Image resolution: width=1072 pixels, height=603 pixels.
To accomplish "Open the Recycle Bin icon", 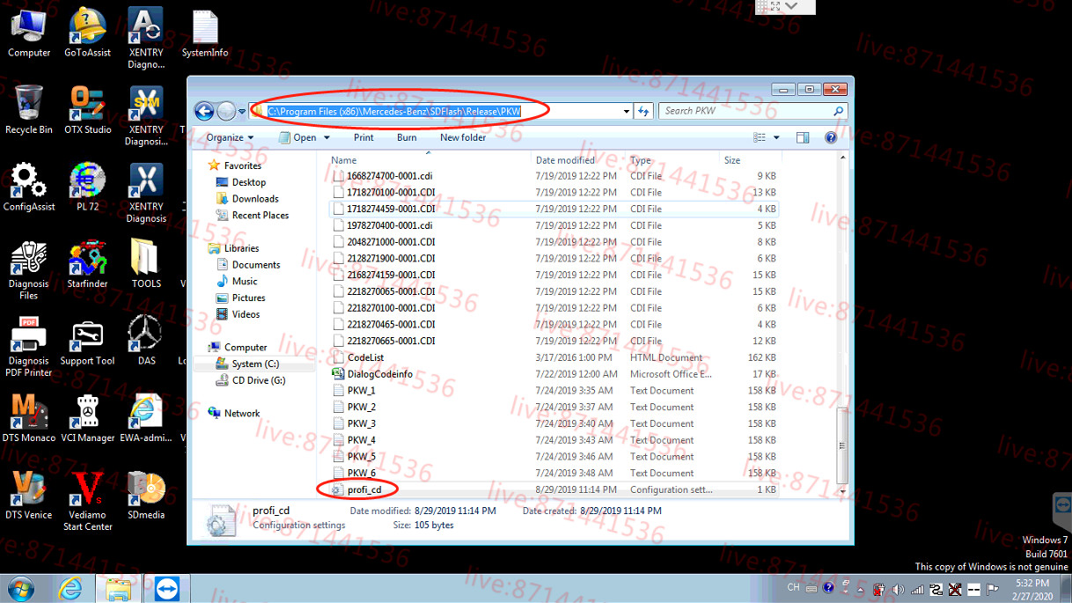I will click(x=28, y=109).
